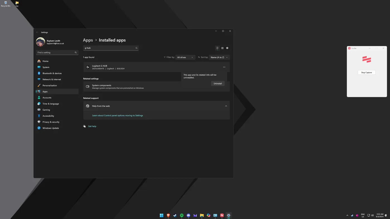390x219 pixels.
Task: Click Stop Capture in Scribe window
Action: [x=367, y=73]
